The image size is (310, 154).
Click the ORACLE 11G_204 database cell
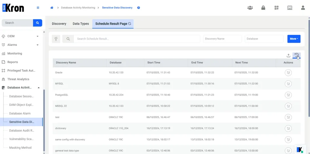[x=119, y=128]
